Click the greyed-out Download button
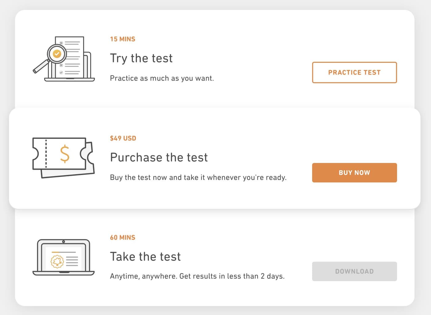The image size is (431, 315). (354, 271)
